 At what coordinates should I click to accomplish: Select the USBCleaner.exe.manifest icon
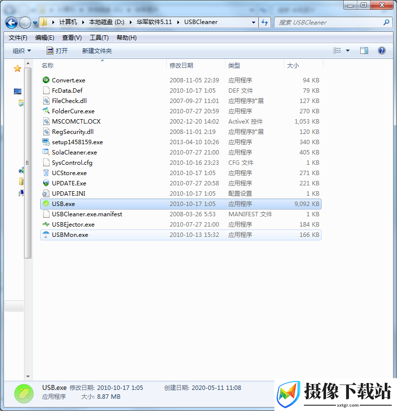point(46,214)
